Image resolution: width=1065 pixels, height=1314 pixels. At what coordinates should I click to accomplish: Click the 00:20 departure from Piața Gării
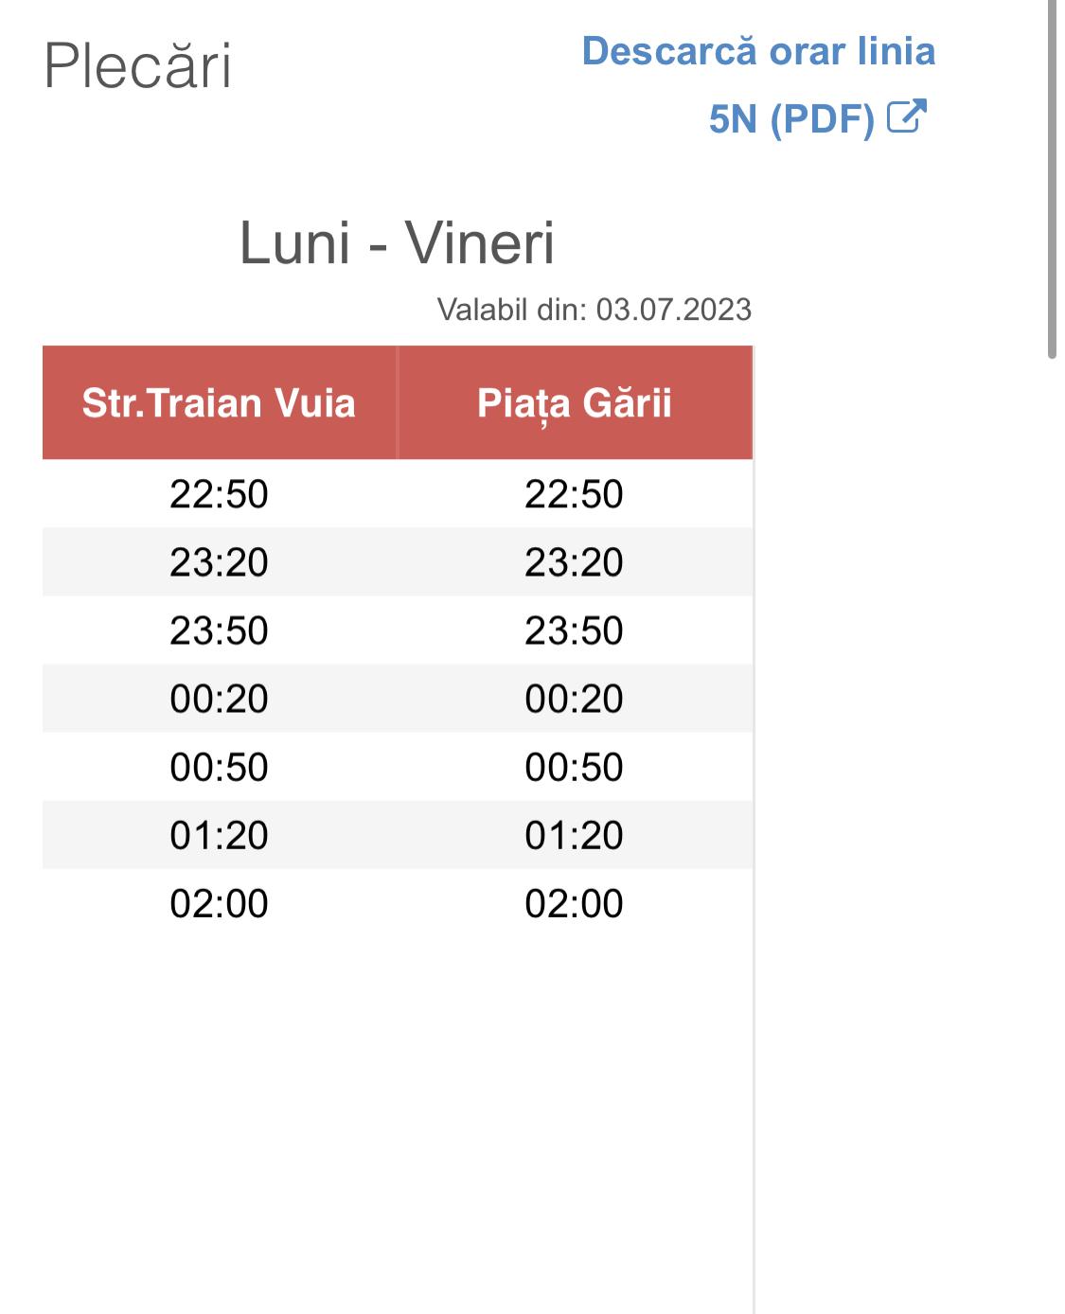575,699
